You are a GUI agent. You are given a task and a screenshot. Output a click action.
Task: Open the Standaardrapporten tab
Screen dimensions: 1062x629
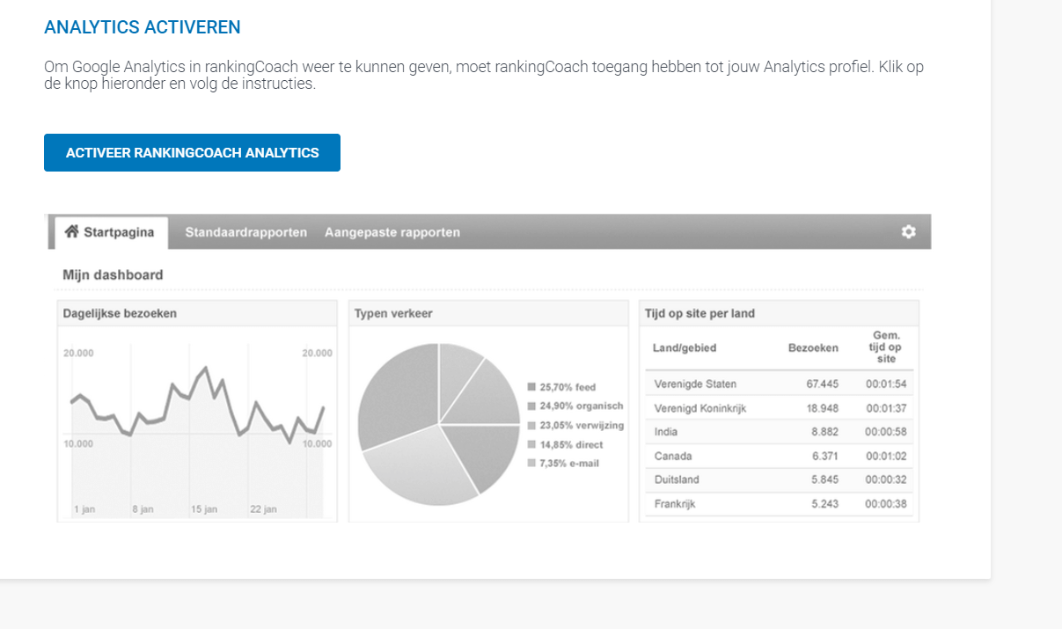(245, 232)
